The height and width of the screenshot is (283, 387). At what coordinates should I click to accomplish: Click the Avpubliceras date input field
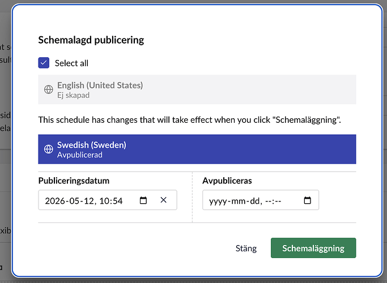click(x=261, y=200)
